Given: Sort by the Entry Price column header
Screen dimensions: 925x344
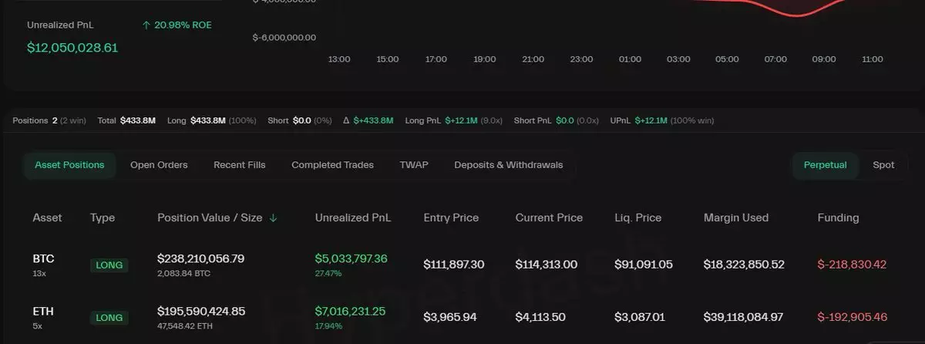Looking at the screenshot, I should (x=451, y=218).
